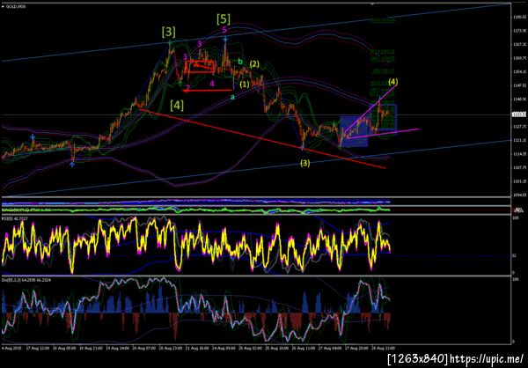This screenshot has height=368, width=528.
Task: Select the long red descending trendline
Action: pos(262,138)
